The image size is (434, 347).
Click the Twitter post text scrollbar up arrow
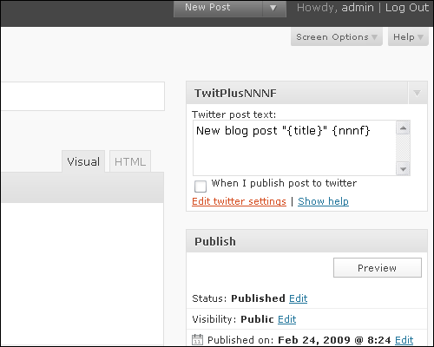(x=403, y=128)
